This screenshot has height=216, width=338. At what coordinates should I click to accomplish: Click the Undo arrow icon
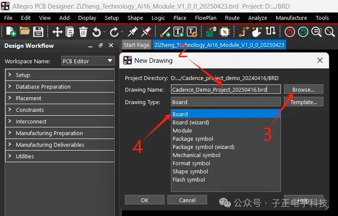coord(96,32)
